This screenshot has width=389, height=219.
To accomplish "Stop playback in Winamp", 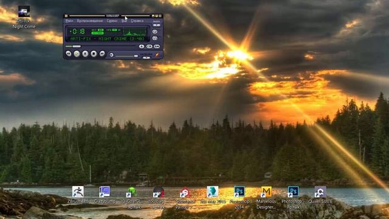I will point(94,54).
